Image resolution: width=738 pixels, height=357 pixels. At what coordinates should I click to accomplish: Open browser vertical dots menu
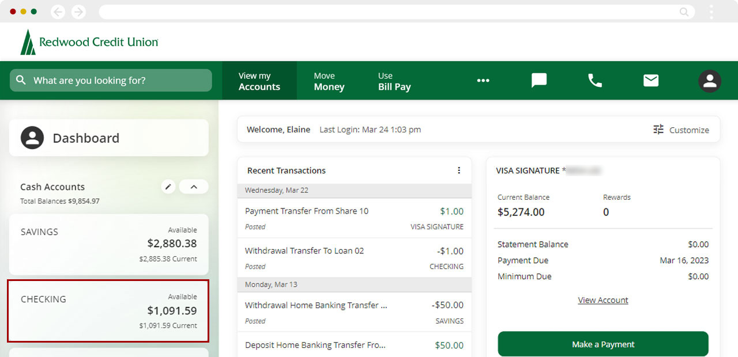tap(711, 12)
